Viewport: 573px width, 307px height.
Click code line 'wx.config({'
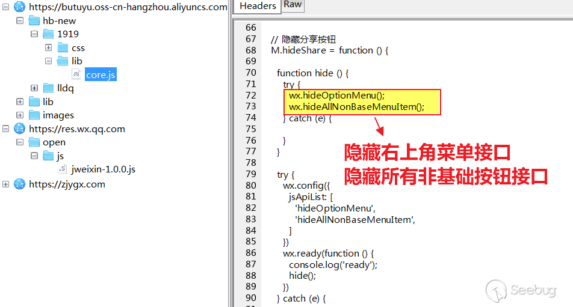click(x=306, y=186)
